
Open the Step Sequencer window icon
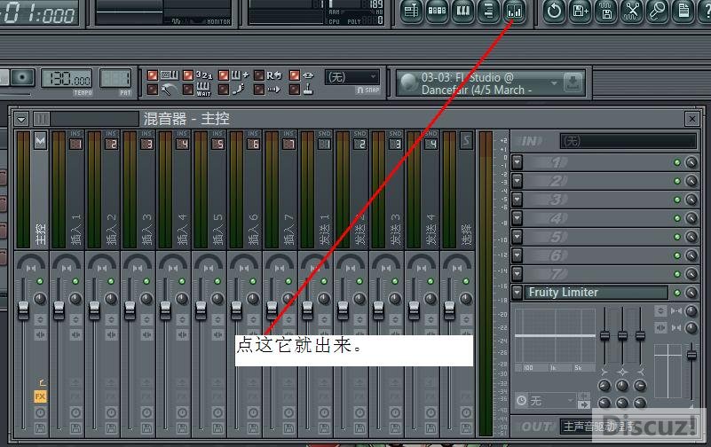click(437, 11)
